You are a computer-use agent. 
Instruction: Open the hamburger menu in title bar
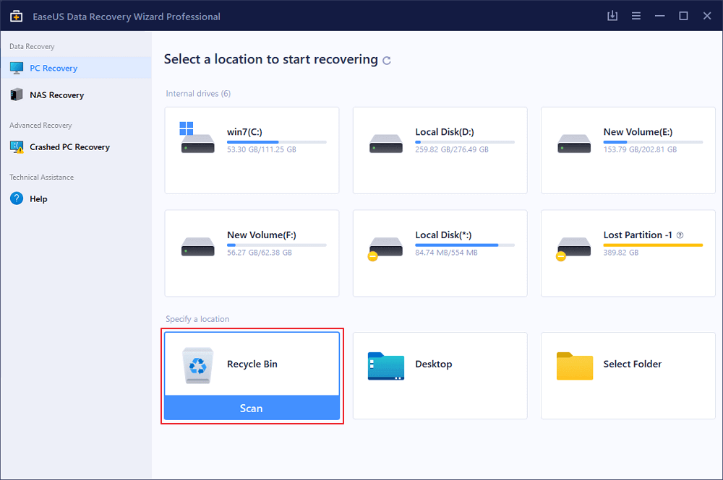636,16
